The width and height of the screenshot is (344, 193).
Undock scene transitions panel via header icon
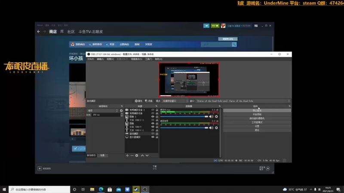(x=122, y=106)
